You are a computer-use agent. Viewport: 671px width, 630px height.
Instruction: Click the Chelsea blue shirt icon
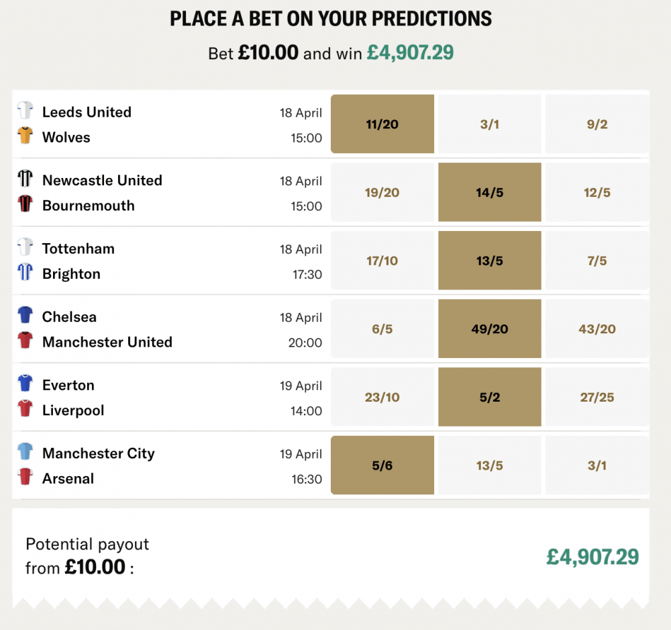[25, 316]
